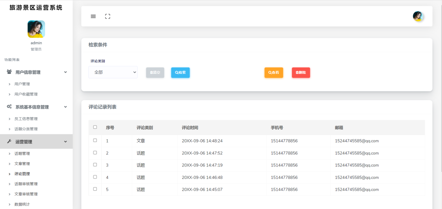Go to 话题分类管理 page

pyautogui.click(x=26, y=129)
